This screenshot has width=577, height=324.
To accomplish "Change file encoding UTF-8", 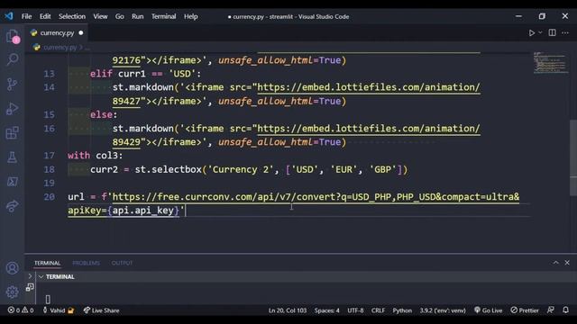I will (x=355, y=310).
